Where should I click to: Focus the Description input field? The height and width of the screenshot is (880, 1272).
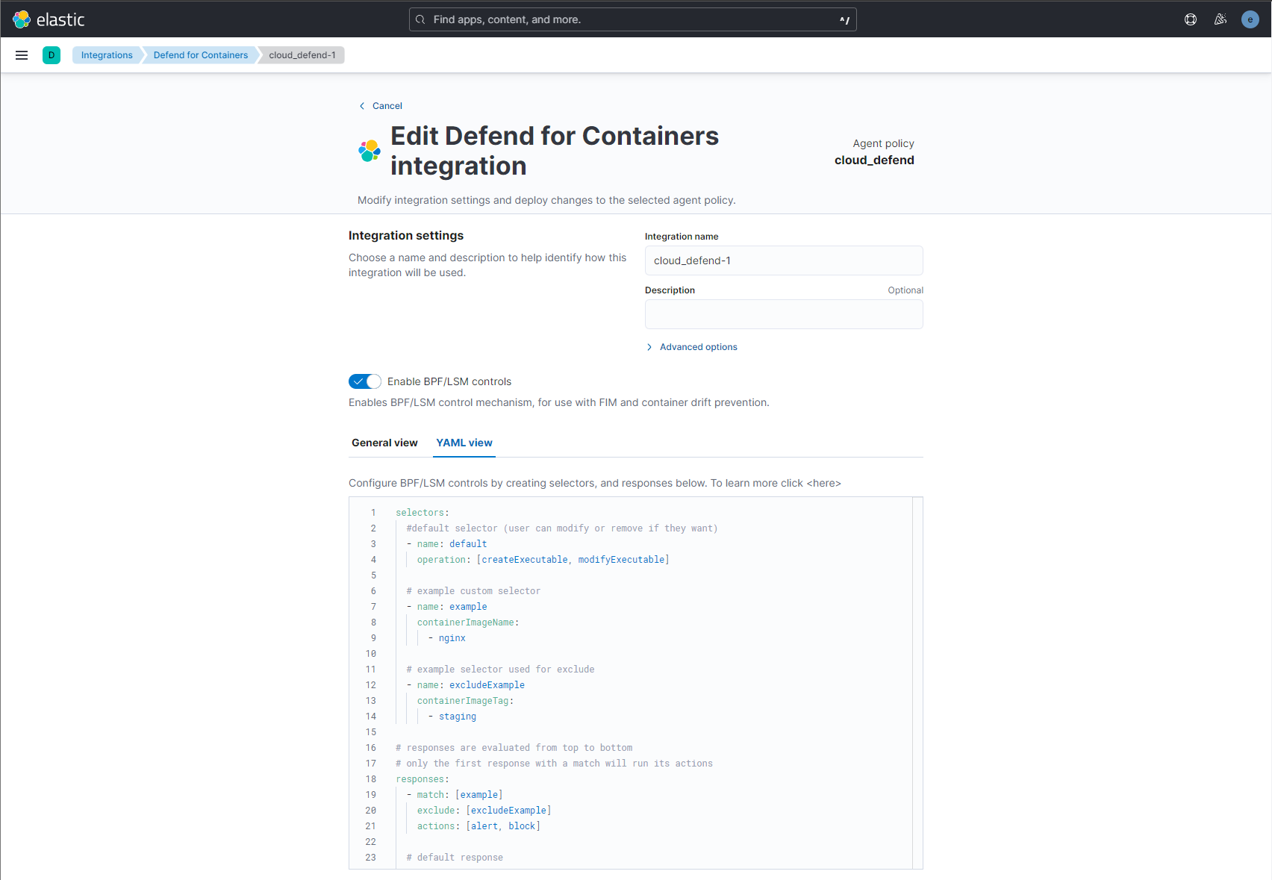pyautogui.click(x=783, y=314)
